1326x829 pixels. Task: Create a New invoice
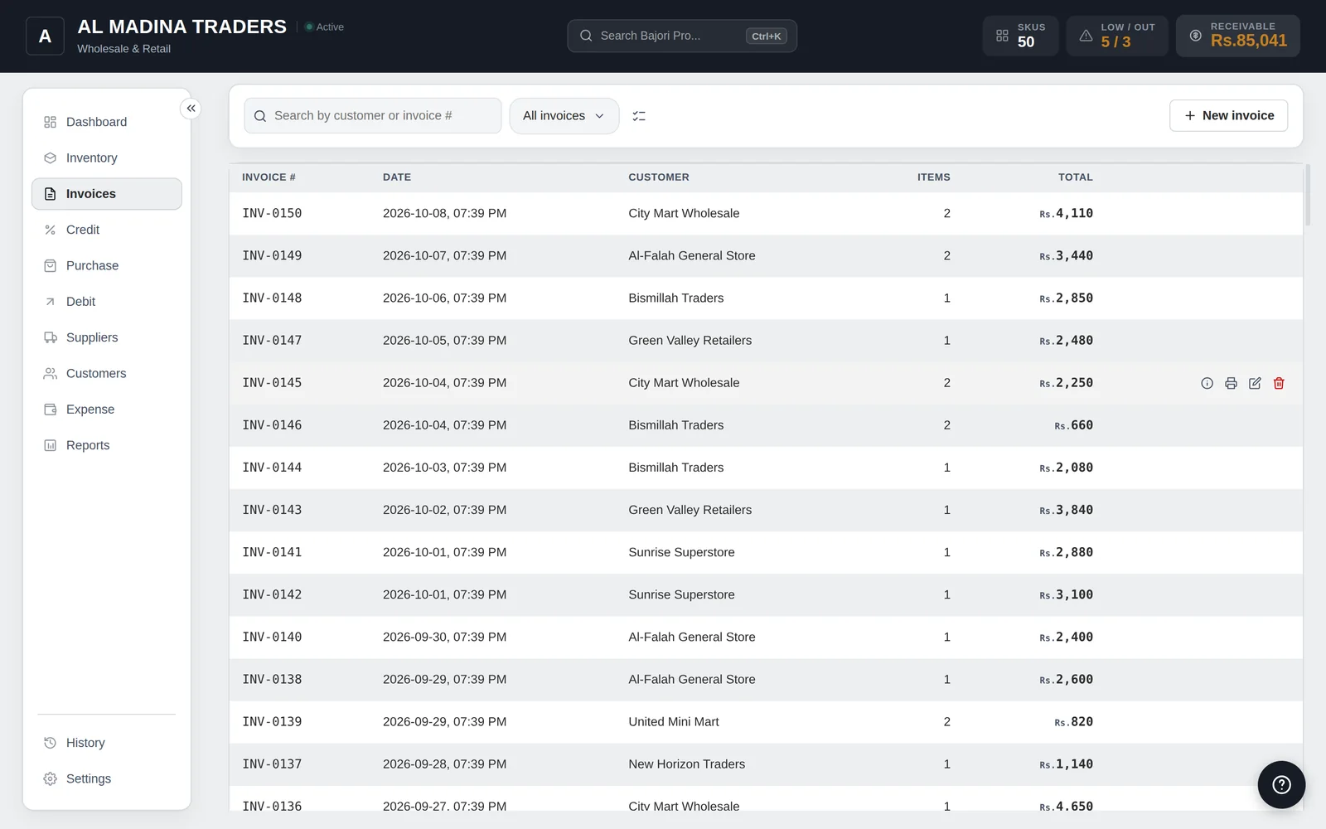tap(1228, 116)
